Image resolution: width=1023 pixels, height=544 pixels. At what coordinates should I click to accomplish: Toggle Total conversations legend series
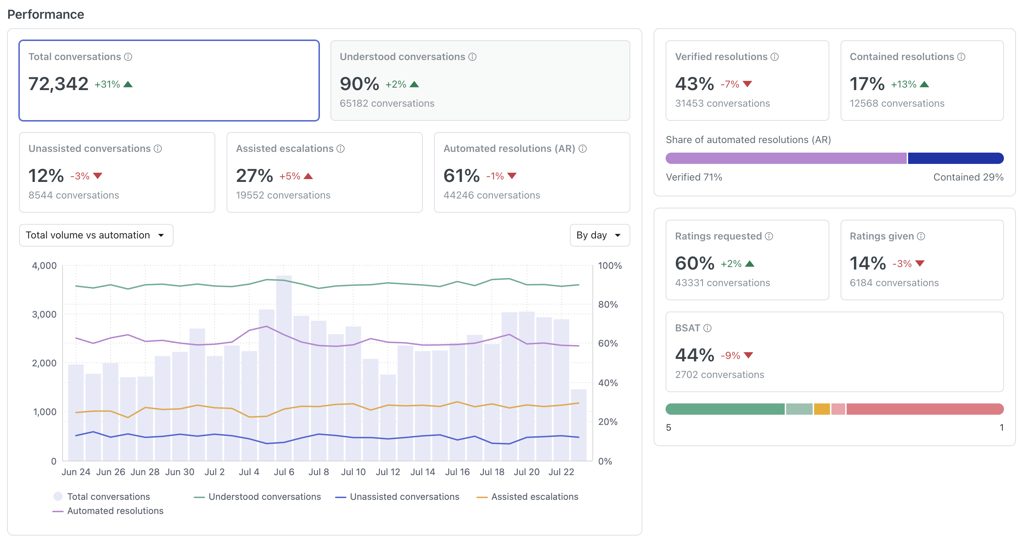pos(102,496)
